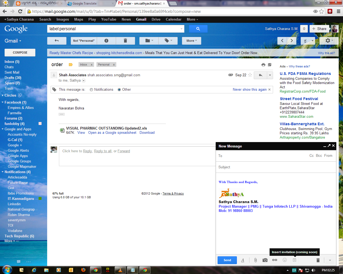343x274 pixels.
Task: Collapse the Facebook label tree
Action: 2,102
